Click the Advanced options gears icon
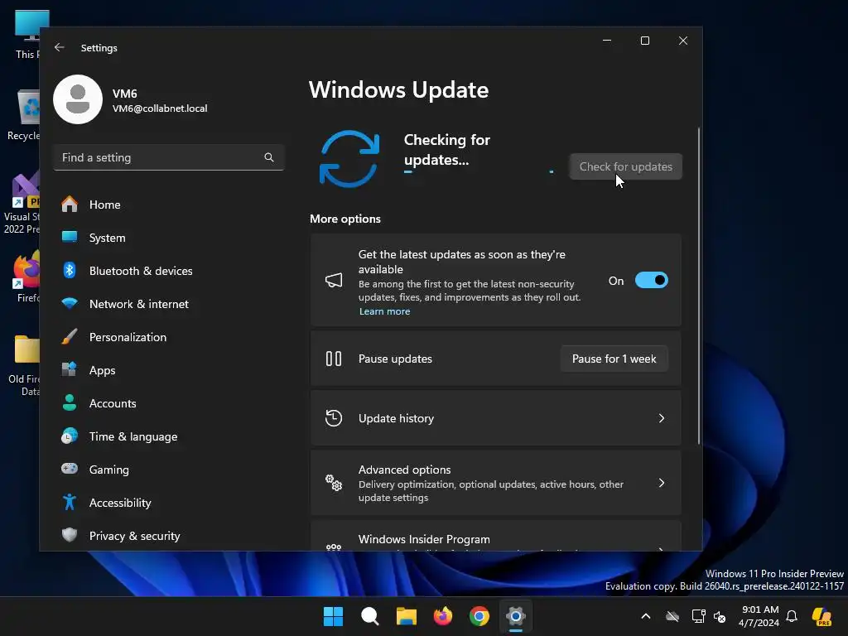The height and width of the screenshot is (636, 848). point(334,483)
